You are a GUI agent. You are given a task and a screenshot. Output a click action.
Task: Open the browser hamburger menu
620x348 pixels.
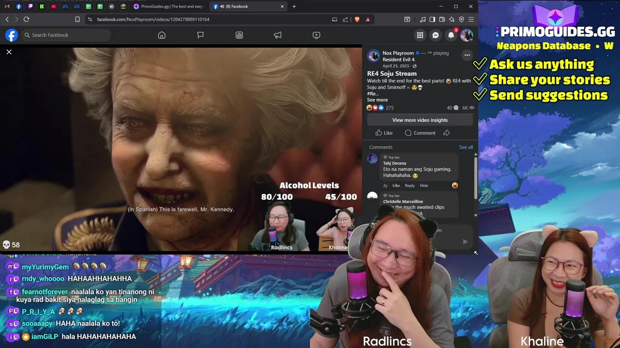tap(471, 19)
